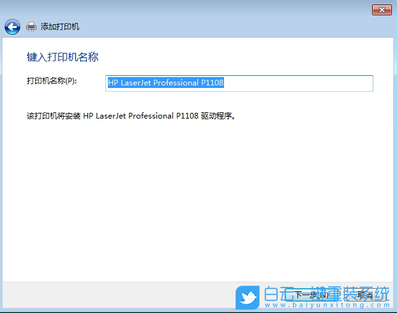Click the highlighted HP LaserJet name text
Image resolution: width=397 pixels, height=313 pixels.
click(x=165, y=83)
